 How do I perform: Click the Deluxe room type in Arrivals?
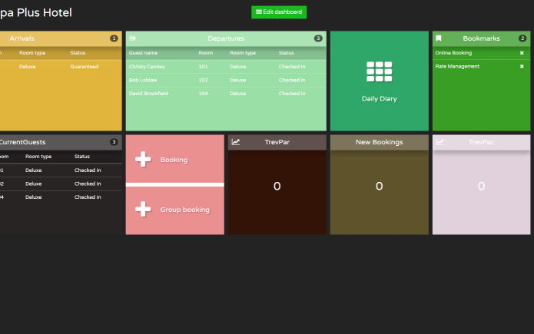[27, 67]
